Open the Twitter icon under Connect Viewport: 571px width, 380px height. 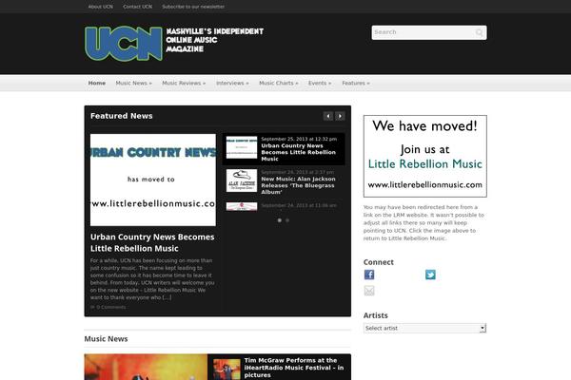pyautogui.click(x=430, y=275)
